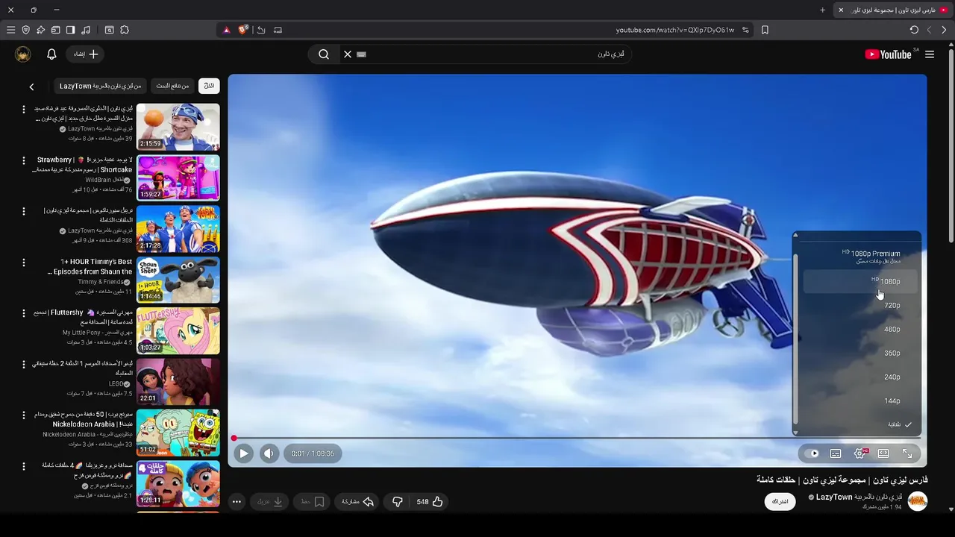Click the share arrow icon in address bar
This screenshot has width=955, height=537.
pos(261,30)
